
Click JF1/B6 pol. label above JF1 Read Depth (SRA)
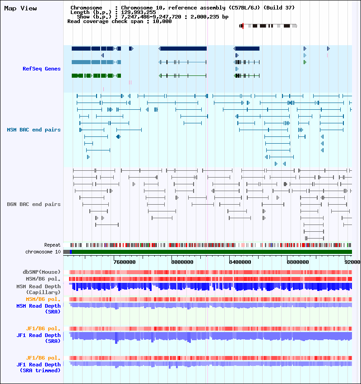[x=43, y=328]
